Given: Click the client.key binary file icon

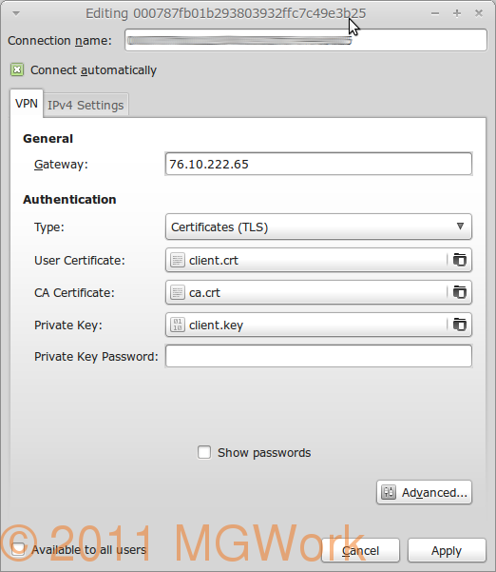Looking at the screenshot, I should (178, 325).
